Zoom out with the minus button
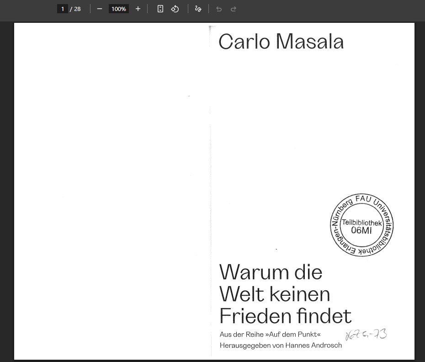Image resolution: width=425 pixels, height=362 pixels. pos(100,9)
